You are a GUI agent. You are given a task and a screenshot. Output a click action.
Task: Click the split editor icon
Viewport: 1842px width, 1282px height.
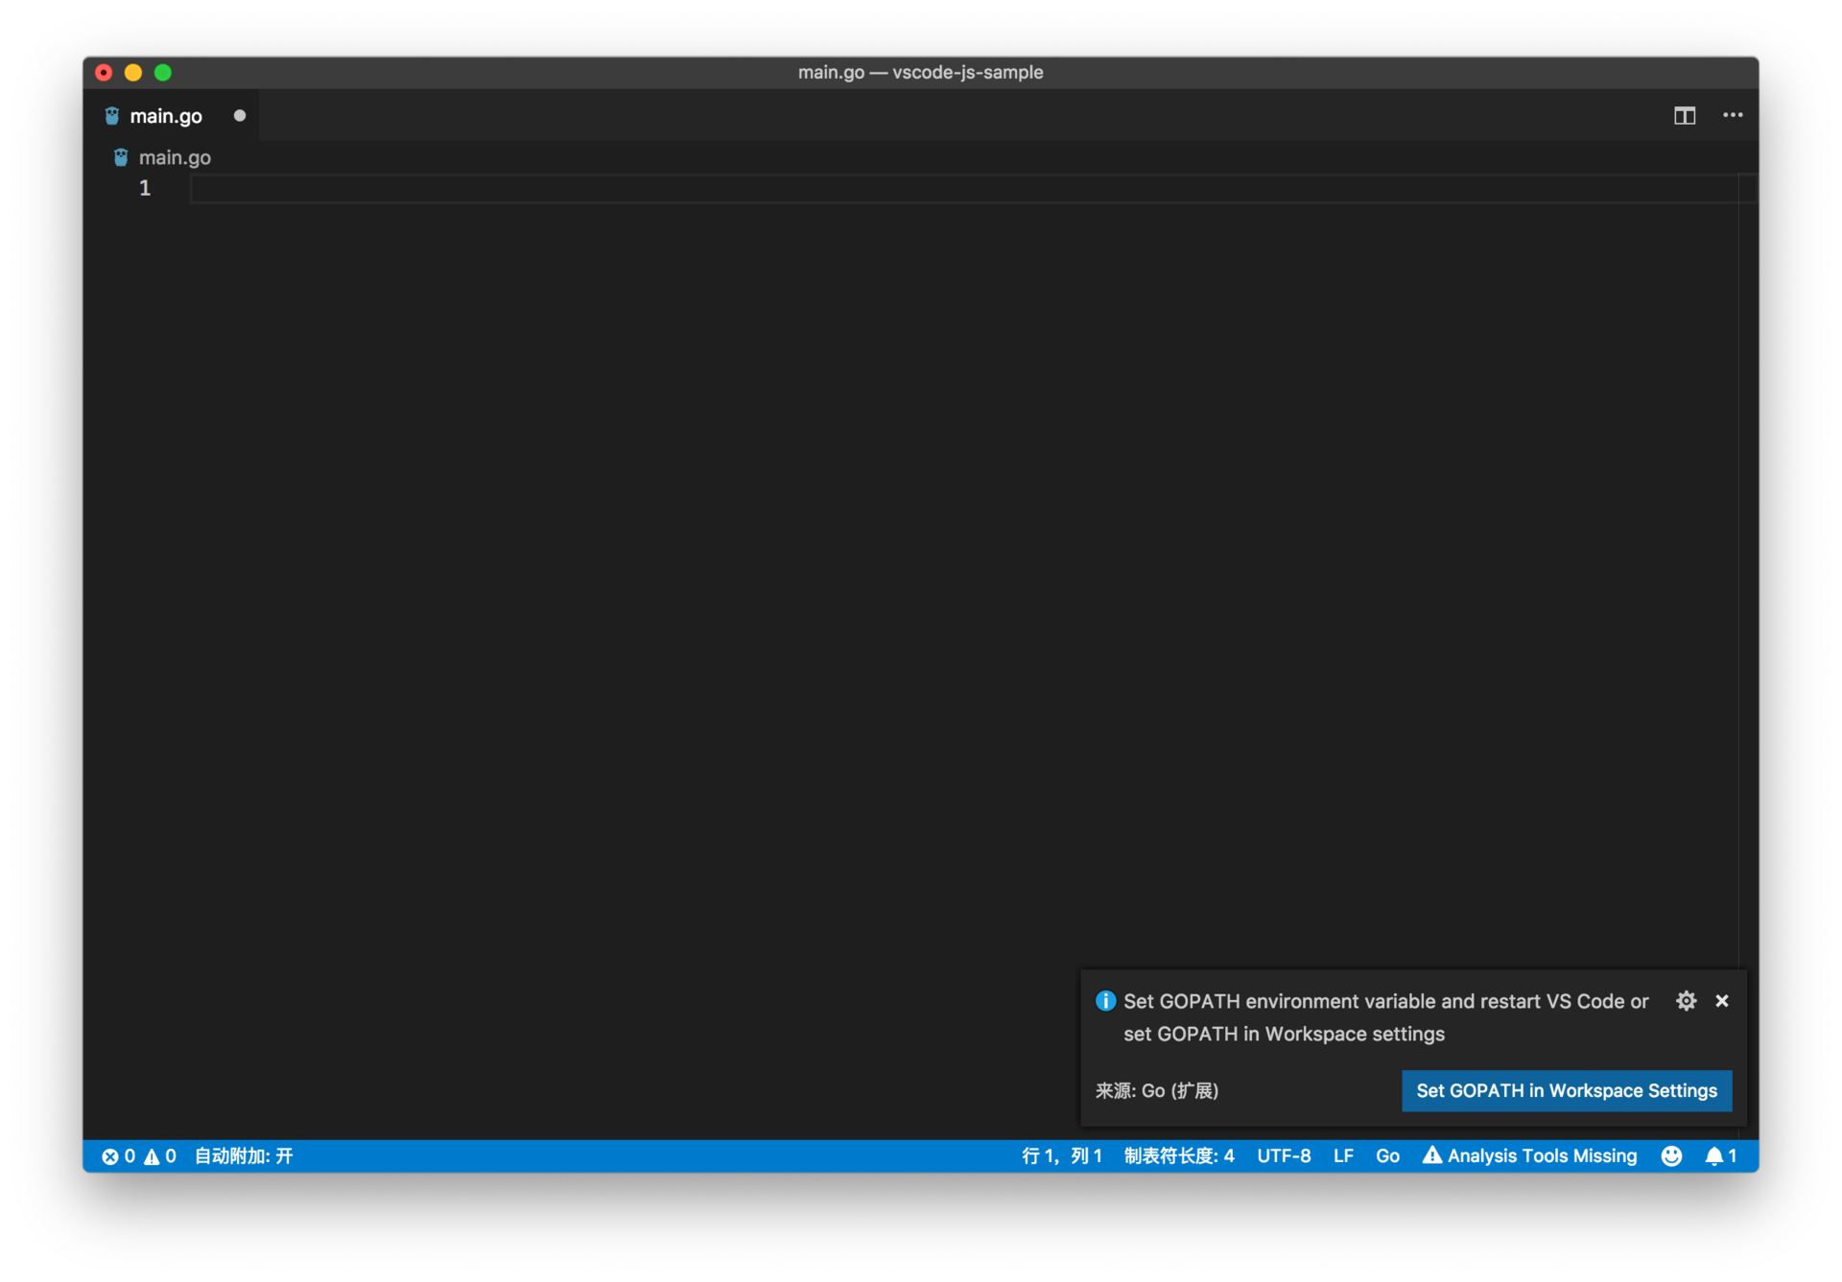point(1685,116)
